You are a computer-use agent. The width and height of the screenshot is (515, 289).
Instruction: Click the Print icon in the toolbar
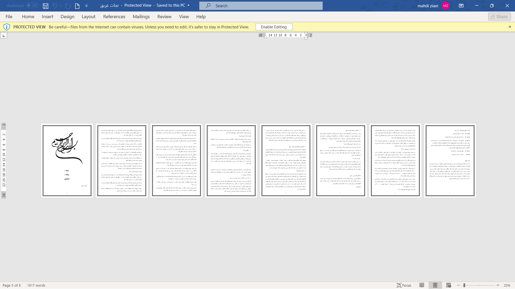click(77, 5)
